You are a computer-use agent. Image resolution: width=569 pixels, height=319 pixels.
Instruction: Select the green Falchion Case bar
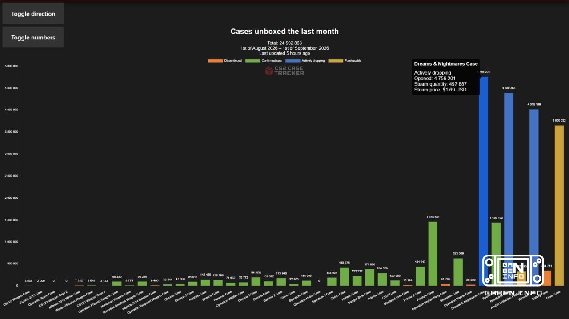(205, 283)
